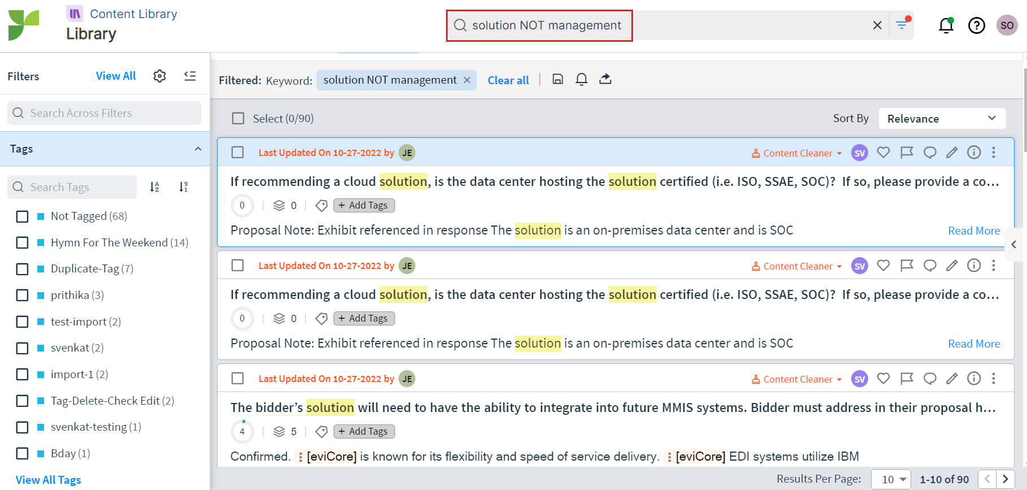Click the Search Across Filters field
1027x490 pixels.
tap(105, 113)
